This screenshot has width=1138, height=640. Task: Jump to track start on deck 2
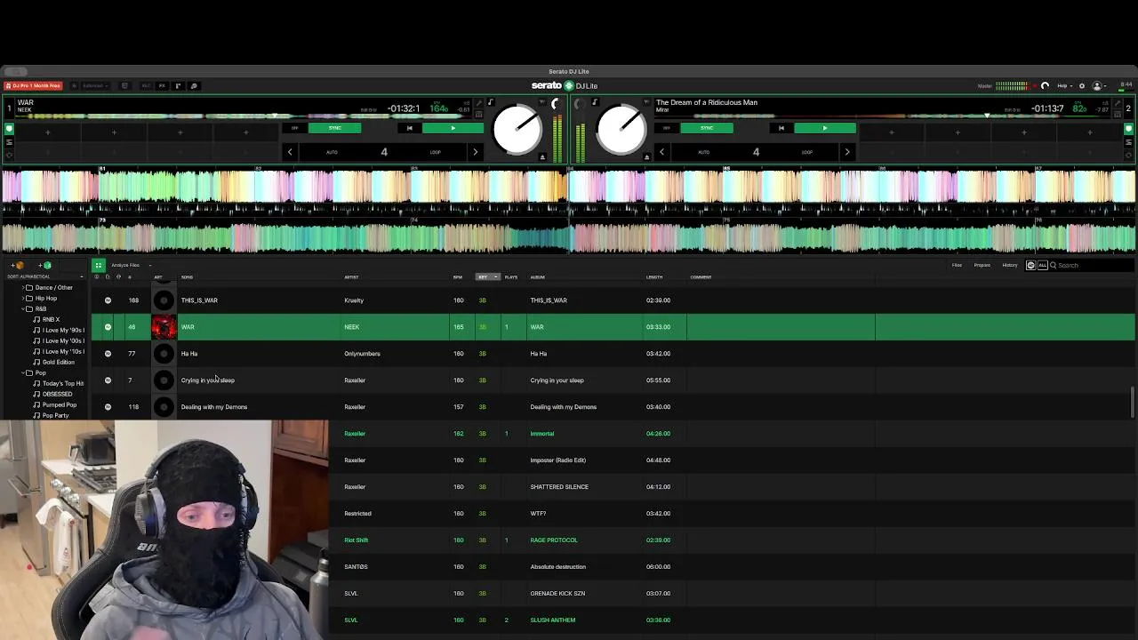pyautogui.click(x=781, y=128)
